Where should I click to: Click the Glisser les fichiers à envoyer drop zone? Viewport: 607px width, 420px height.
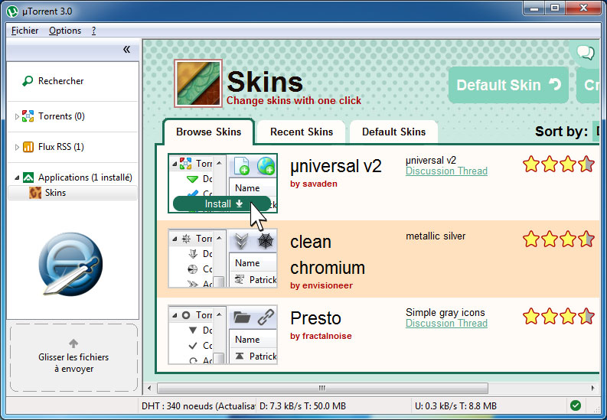pyautogui.click(x=73, y=357)
